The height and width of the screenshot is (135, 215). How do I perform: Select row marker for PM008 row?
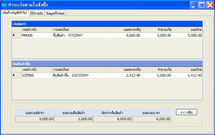point(16,35)
